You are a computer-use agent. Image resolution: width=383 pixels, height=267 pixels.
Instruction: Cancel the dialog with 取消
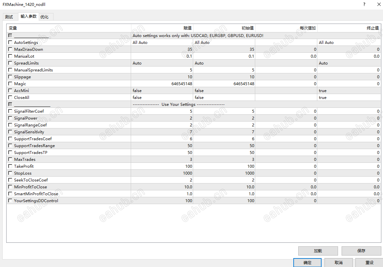pyautogui.click(x=339, y=263)
